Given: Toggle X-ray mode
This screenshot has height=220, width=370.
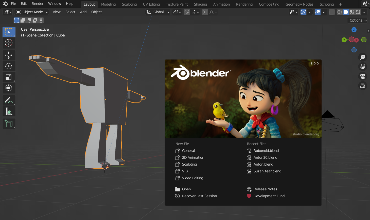Looking at the screenshot, I should pos(332,12).
